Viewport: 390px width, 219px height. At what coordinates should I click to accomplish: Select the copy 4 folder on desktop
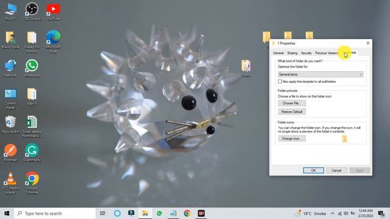(x=32, y=97)
